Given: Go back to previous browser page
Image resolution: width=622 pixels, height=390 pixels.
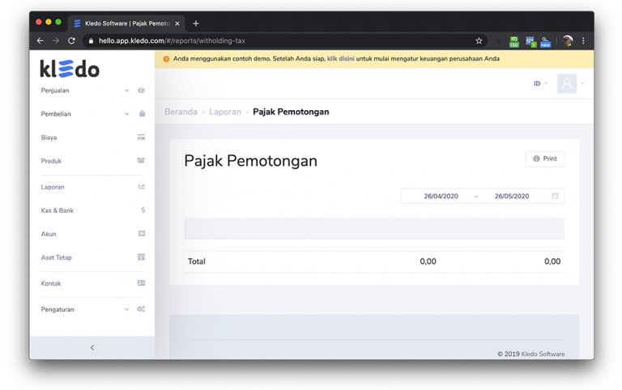Looking at the screenshot, I should [x=40, y=40].
